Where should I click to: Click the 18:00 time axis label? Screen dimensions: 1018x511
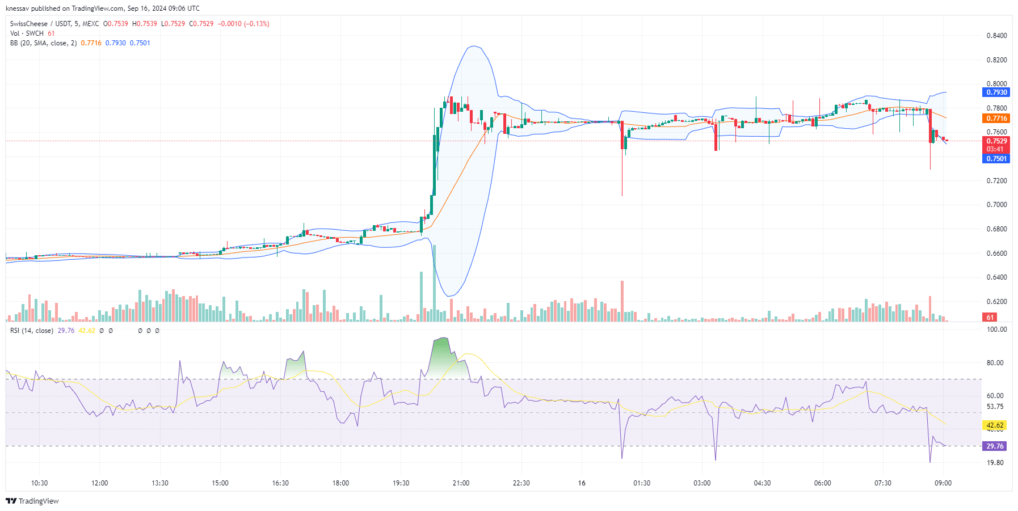[340, 483]
